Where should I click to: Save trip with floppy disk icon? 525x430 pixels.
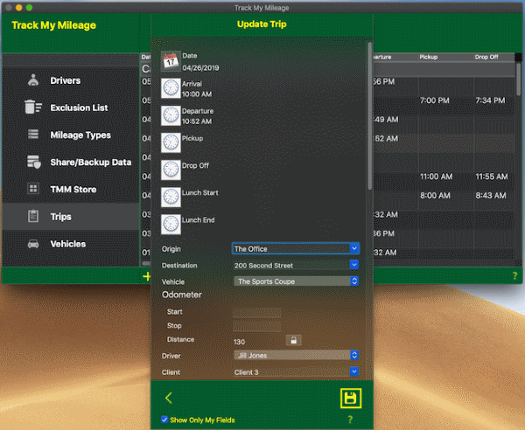point(351,399)
